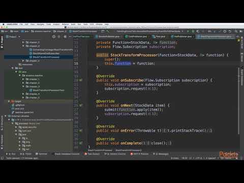Screen dimensions: 244x183
Task: Run the selected configuration with green play icon
Action: (x=188, y=32)
